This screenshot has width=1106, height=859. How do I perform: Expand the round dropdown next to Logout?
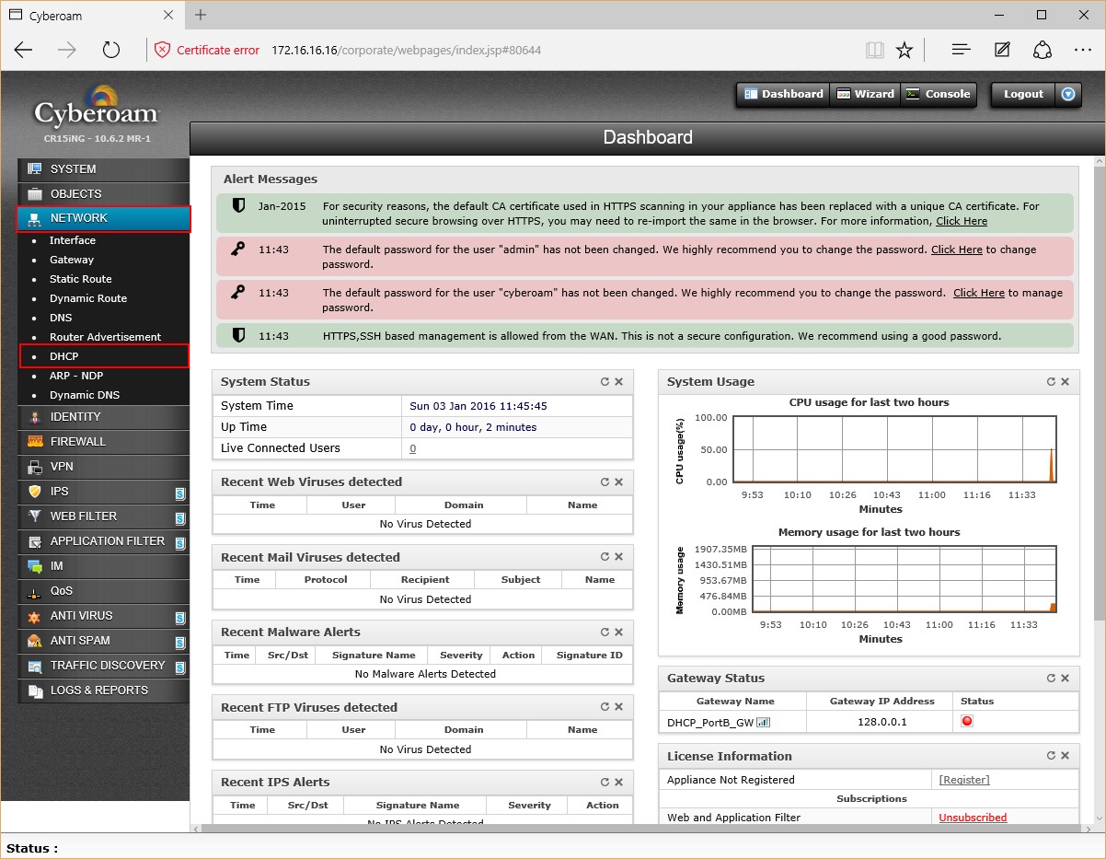[1068, 94]
